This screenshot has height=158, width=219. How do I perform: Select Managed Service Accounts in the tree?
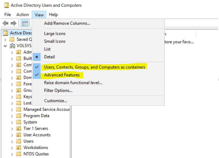(x=46, y=109)
